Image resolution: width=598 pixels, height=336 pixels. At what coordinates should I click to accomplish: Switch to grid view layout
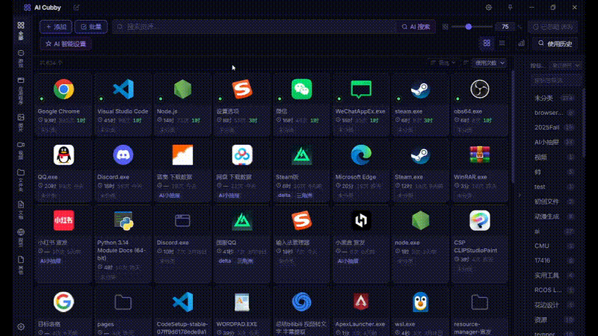point(487,43)
